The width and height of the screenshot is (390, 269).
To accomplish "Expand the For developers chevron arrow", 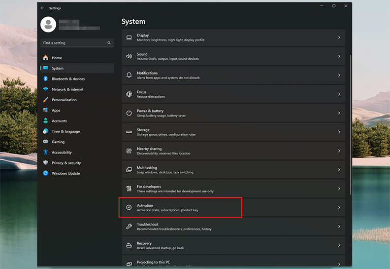I will 339,188.
